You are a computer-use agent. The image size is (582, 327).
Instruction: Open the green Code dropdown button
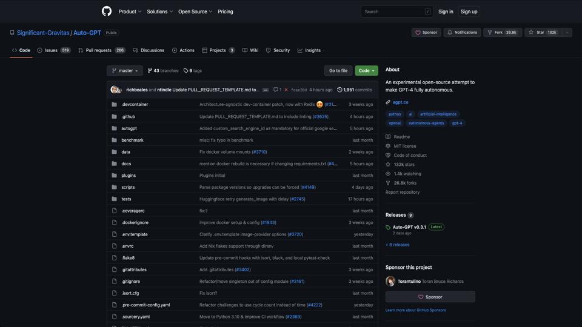(x=366, y=71)
